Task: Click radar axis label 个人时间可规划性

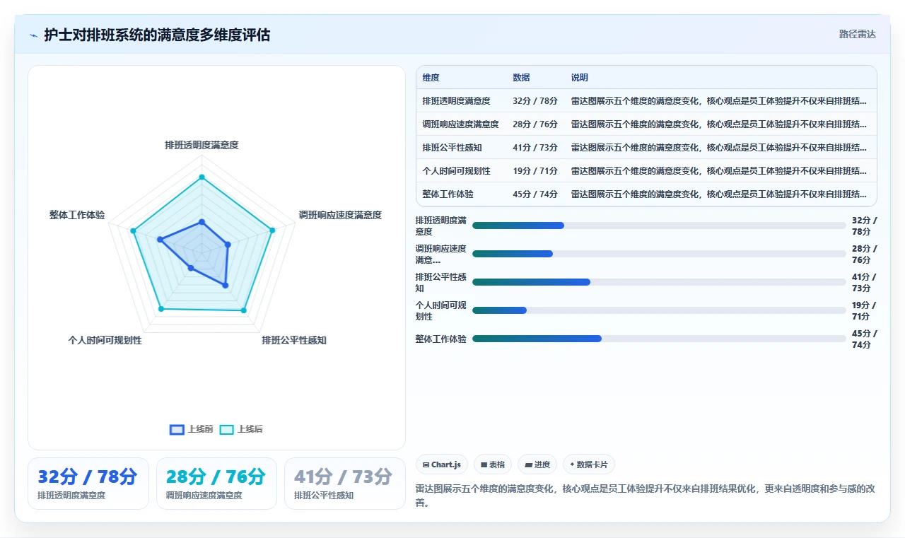Action: [105, 340]
